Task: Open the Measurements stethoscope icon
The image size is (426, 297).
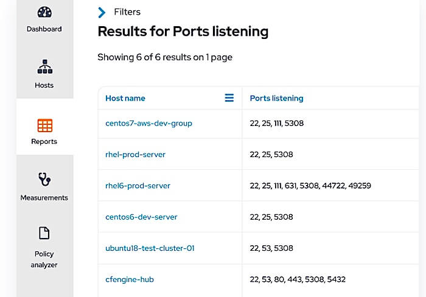Action: 44,179
